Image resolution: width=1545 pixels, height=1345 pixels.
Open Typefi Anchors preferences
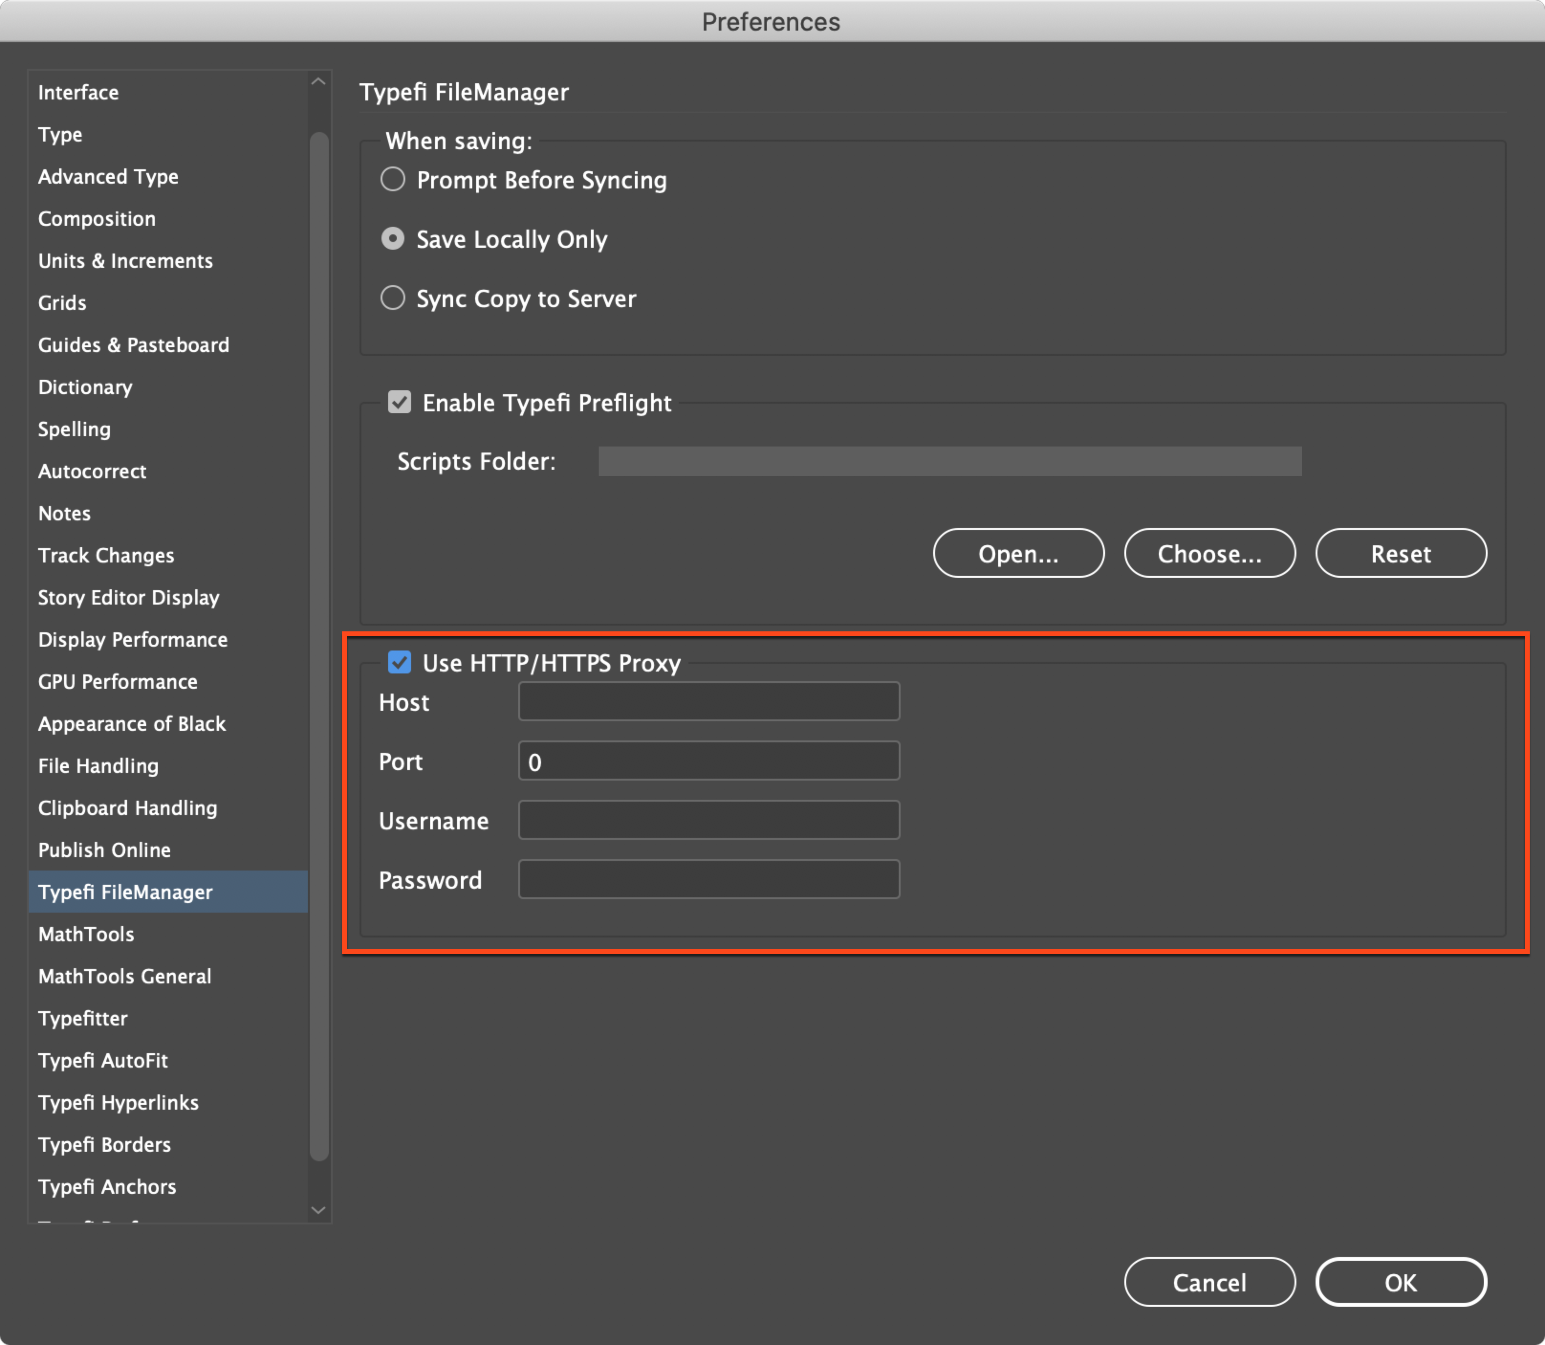click(168, 1186)
